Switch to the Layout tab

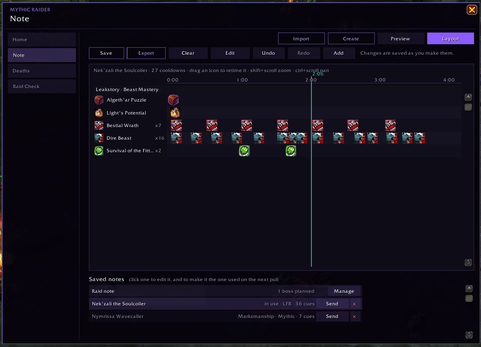coord(450,39)
